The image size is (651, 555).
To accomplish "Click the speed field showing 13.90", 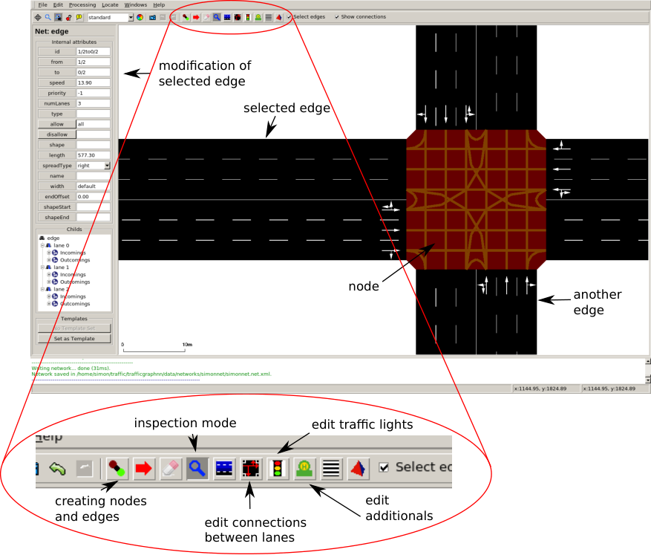I will tap(94, 82).
